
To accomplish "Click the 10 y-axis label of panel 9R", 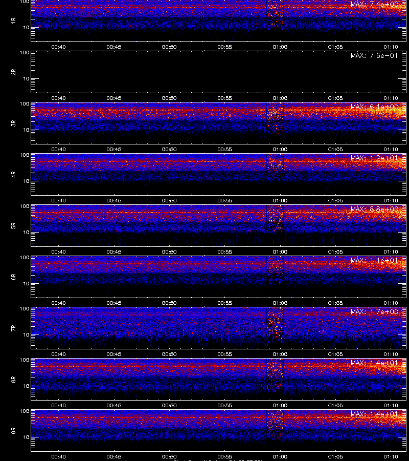I will pyautogui.click(x=26, y=437).
